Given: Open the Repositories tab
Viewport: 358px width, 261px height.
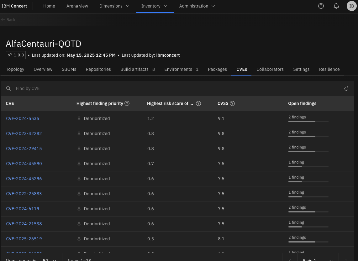Looking at the screenshot, I should point(98,69).
